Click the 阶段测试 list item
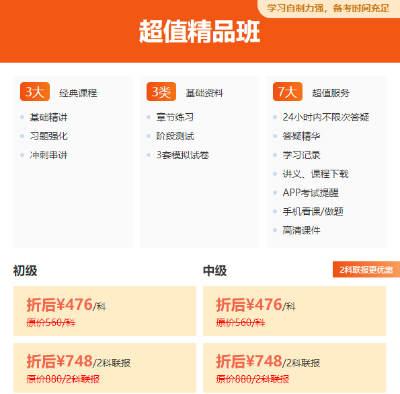This screenshot has width=400, height=394. (x=175, y=136)
